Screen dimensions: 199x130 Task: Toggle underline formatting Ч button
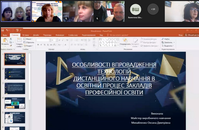click(45, 45)
